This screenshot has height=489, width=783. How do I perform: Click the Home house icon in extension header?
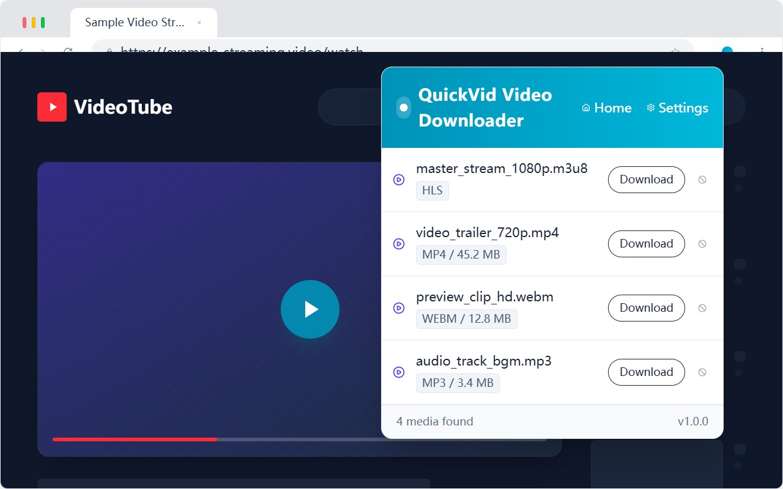tap(585, 108)
